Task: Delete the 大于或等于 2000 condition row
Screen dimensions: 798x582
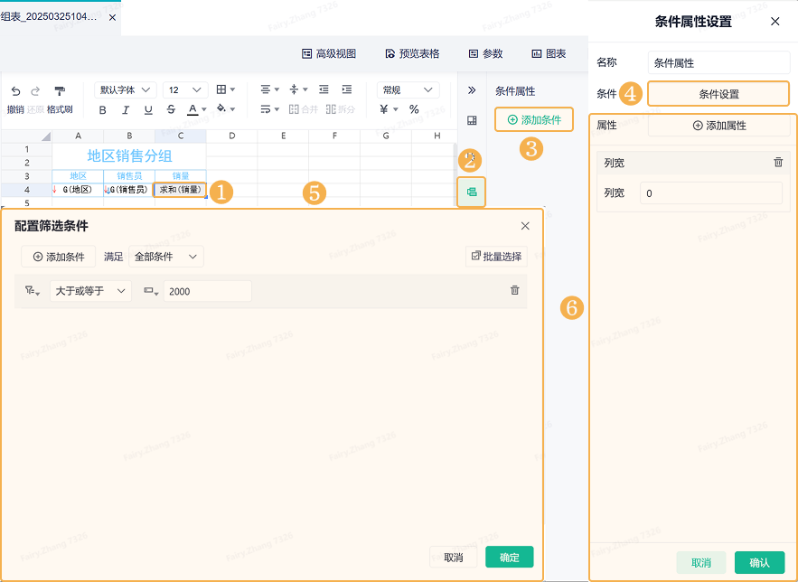Action: point(515,290)
